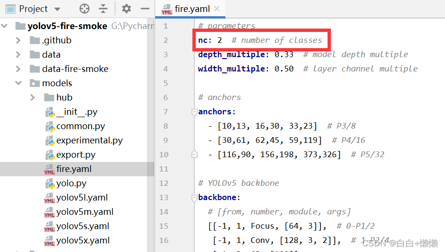Select experimental.py in the project tree
This screenshot has height=252, width=445.
point(89,141)
